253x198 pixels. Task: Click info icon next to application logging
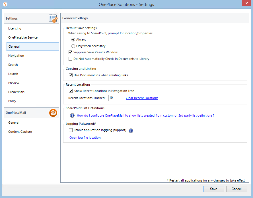[131, 131]
